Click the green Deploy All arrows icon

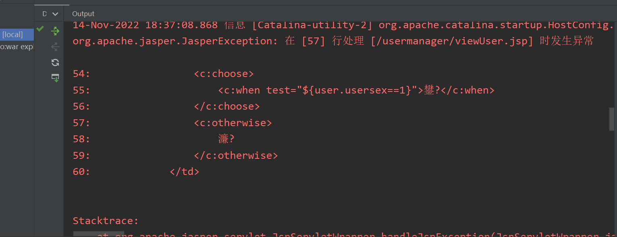[55, 31]
